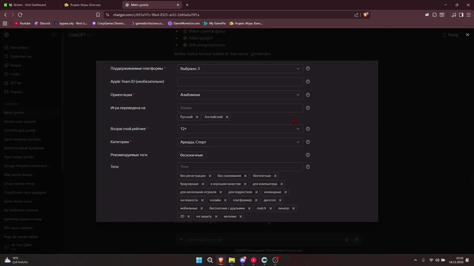Screen dimensions: 474x266
Task: Click the browser back arrow
Action: (x=5, y=15)
